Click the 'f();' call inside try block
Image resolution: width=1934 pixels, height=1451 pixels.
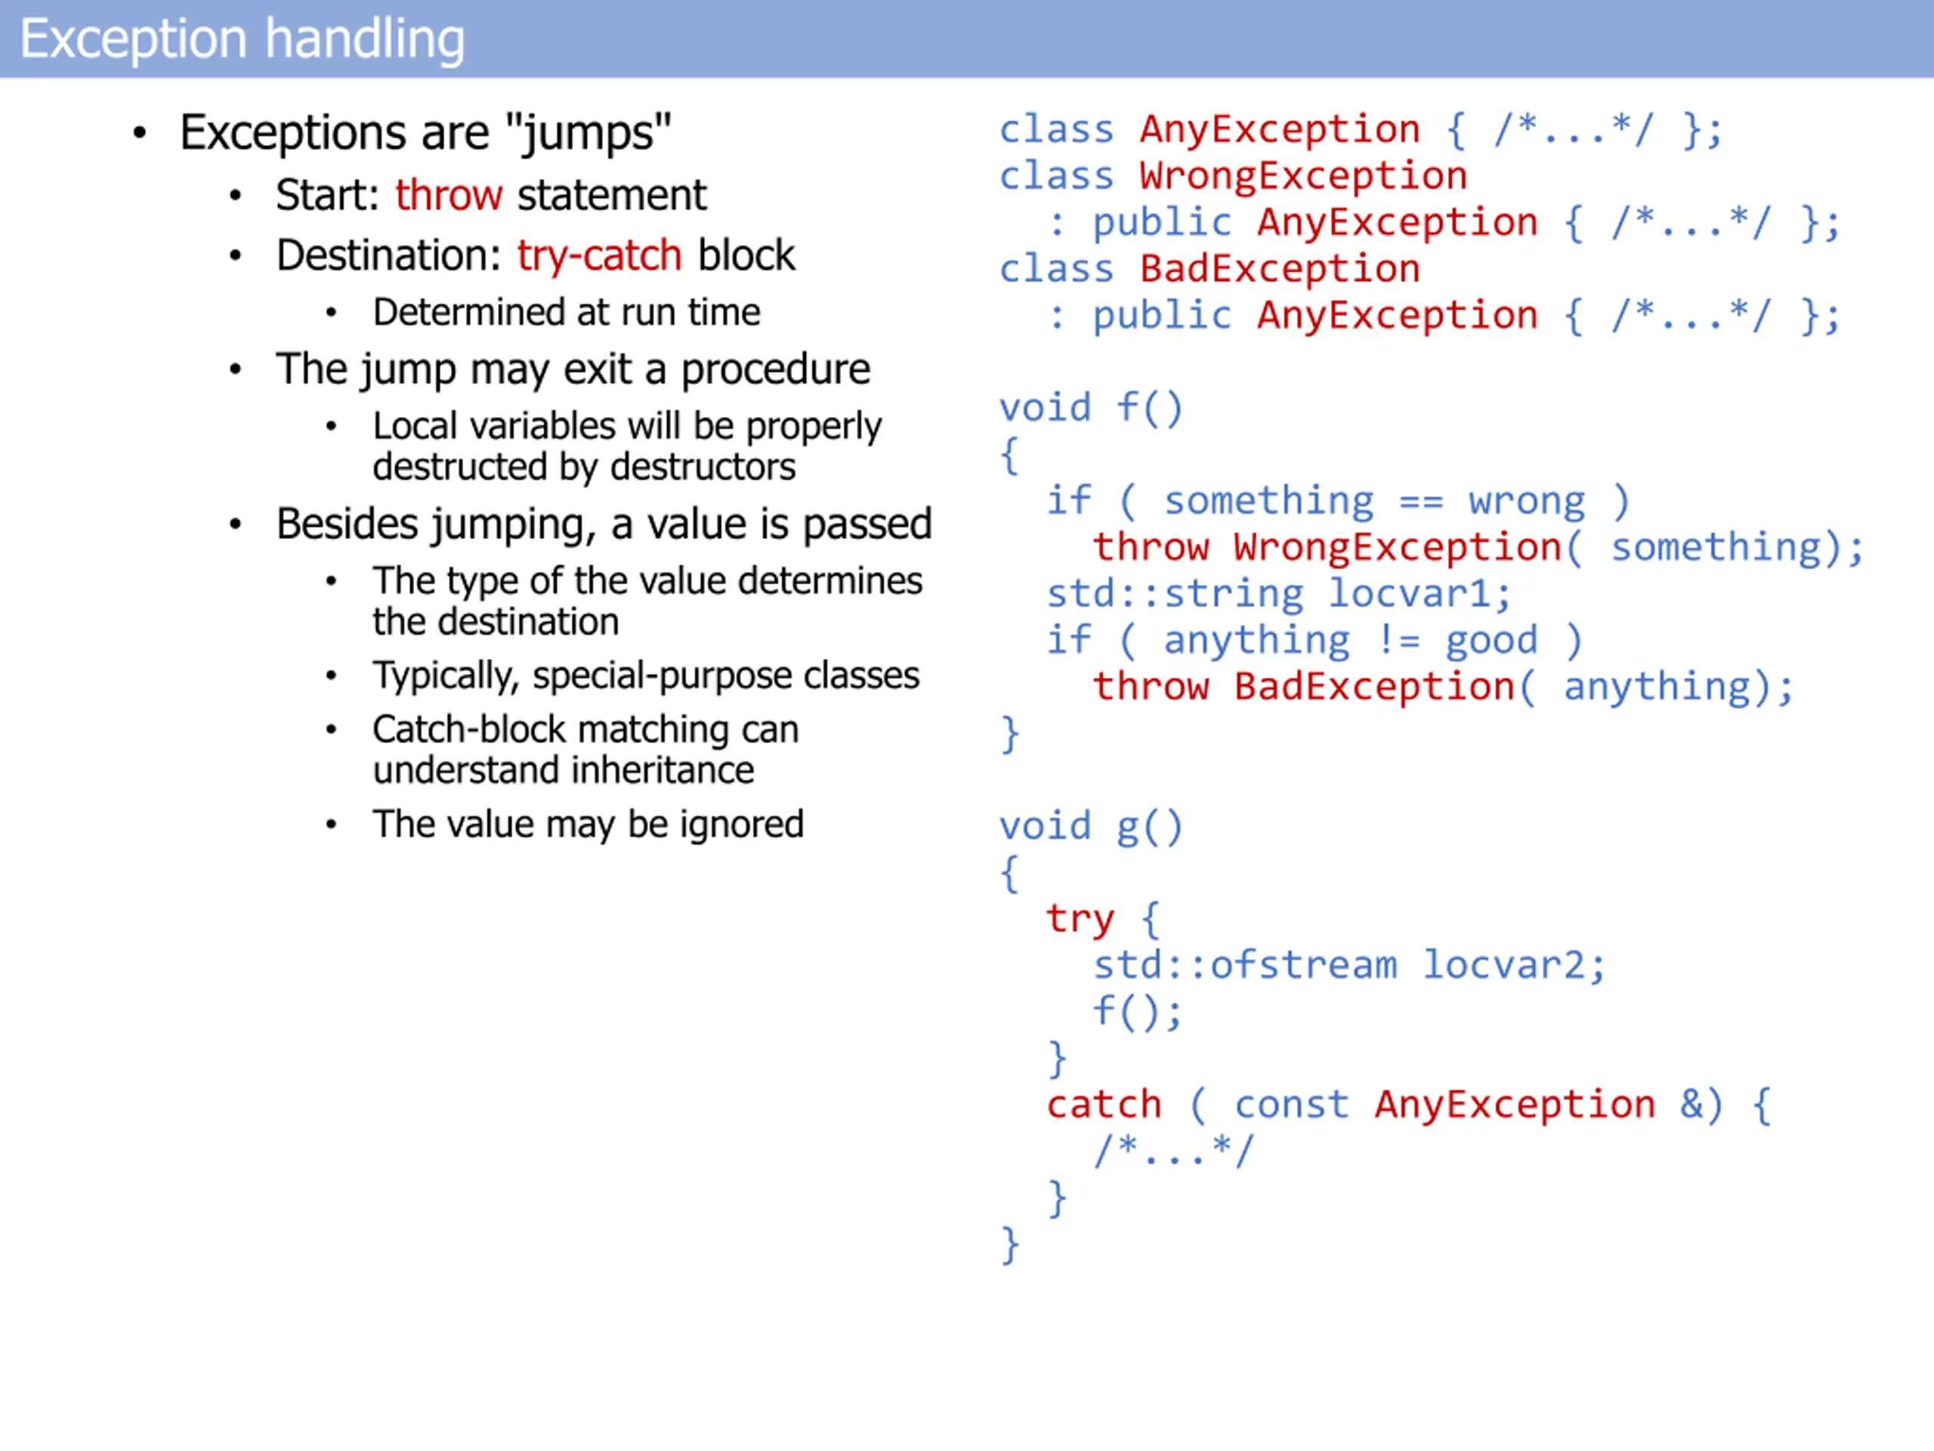pyautogui.click(x=1138, y=1013)
